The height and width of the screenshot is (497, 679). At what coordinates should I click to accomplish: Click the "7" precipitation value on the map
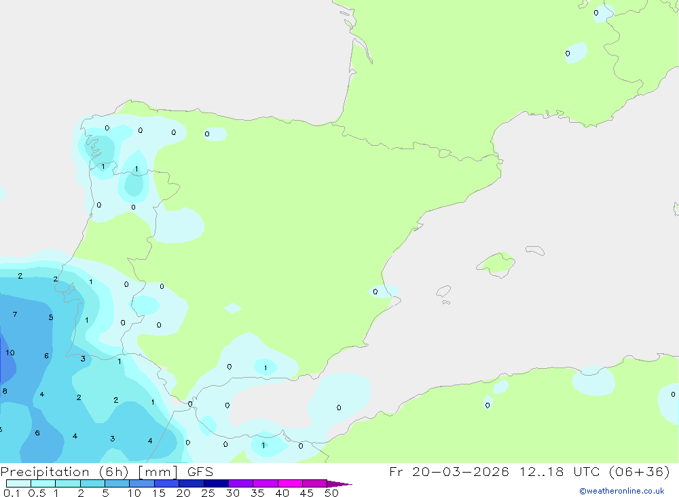point(15,315)
